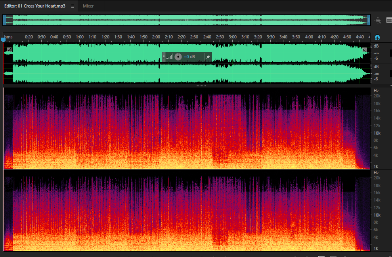The width and height of the screenshot is (392, 257).
Task: Click the Hz label on the upper spectrogram
Action: (x=376, y=91)
